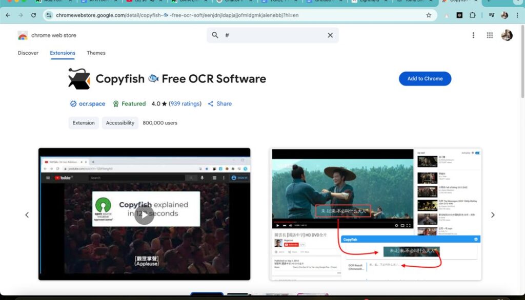
Task: Open the web store more options menu
Action: pos(473,35)
